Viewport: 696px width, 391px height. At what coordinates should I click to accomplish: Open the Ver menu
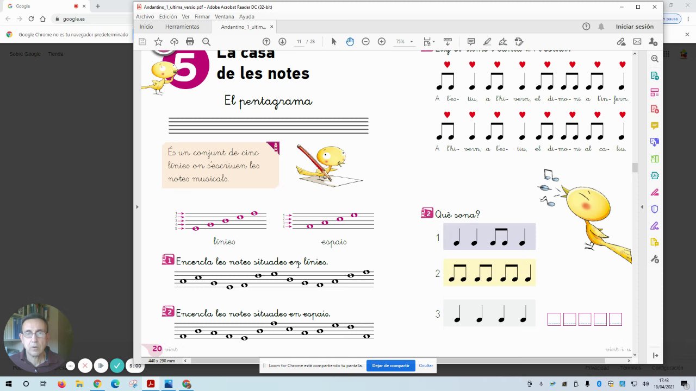[185, 17]
